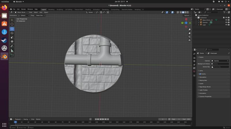Toggle Collection exclude checkbox in outliner
Screen dimensions: 231x129
pyautogui.click(x=224, y=17)
